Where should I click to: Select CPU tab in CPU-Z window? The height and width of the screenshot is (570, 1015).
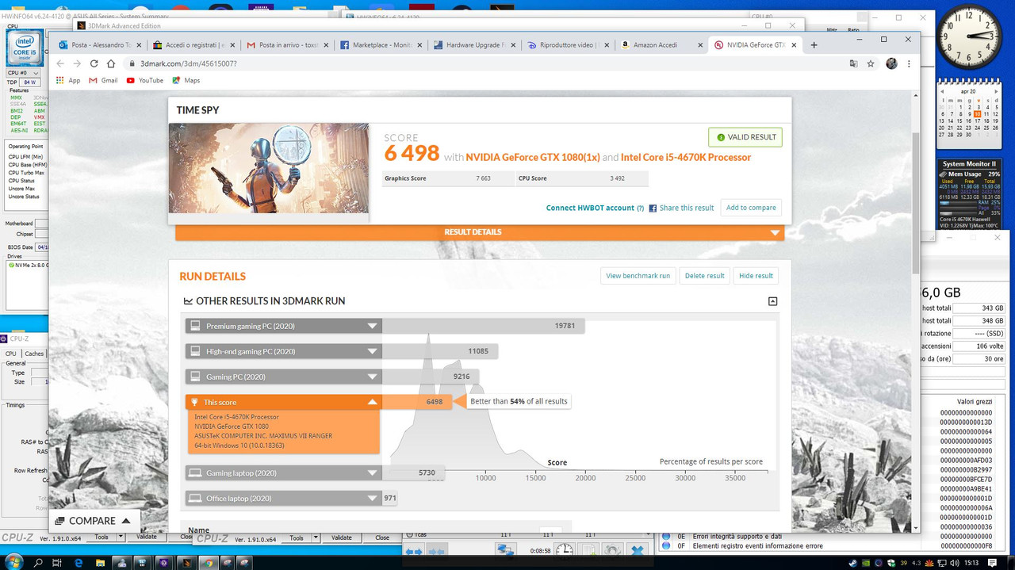(x=10, y=354)
